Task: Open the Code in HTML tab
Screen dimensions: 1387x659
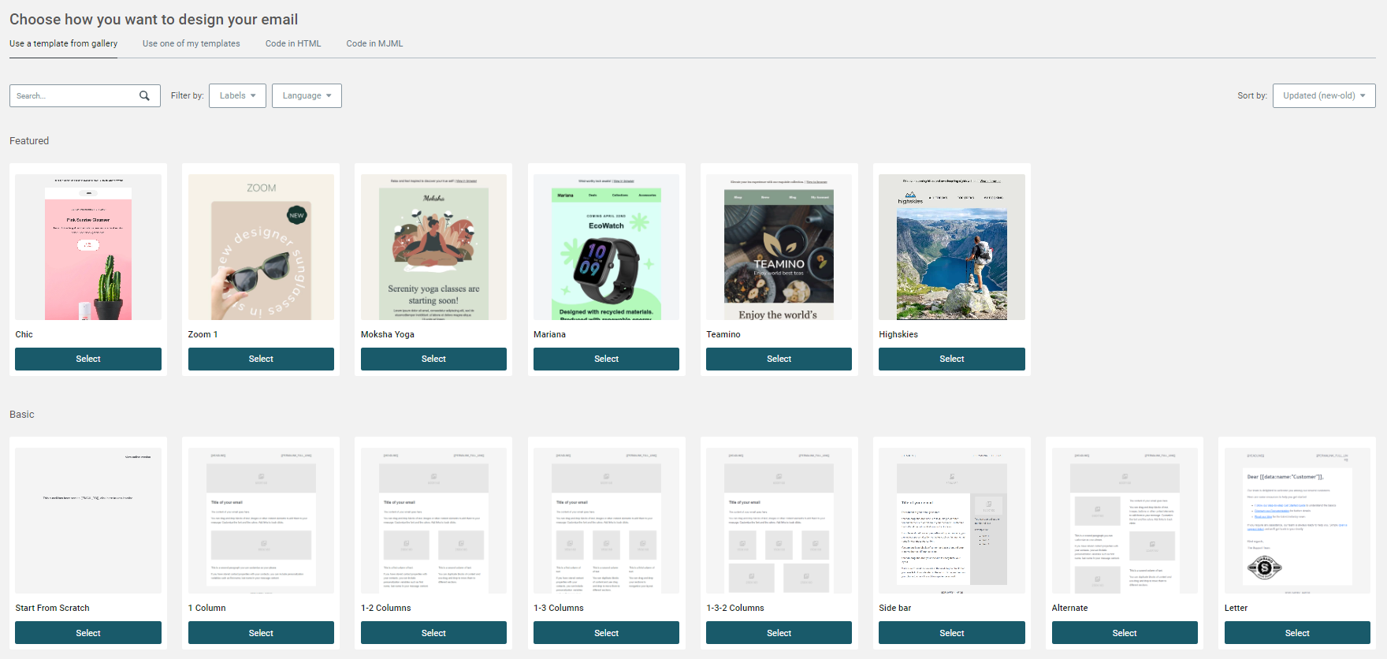Action: click(x=293, y=43)
